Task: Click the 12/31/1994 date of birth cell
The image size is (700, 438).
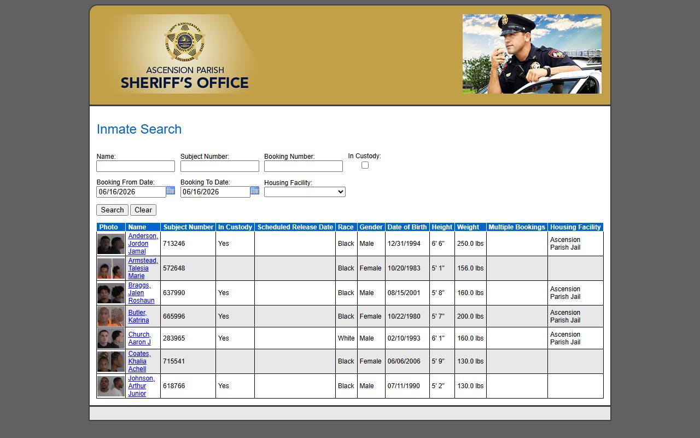Action: pos(407,244)
